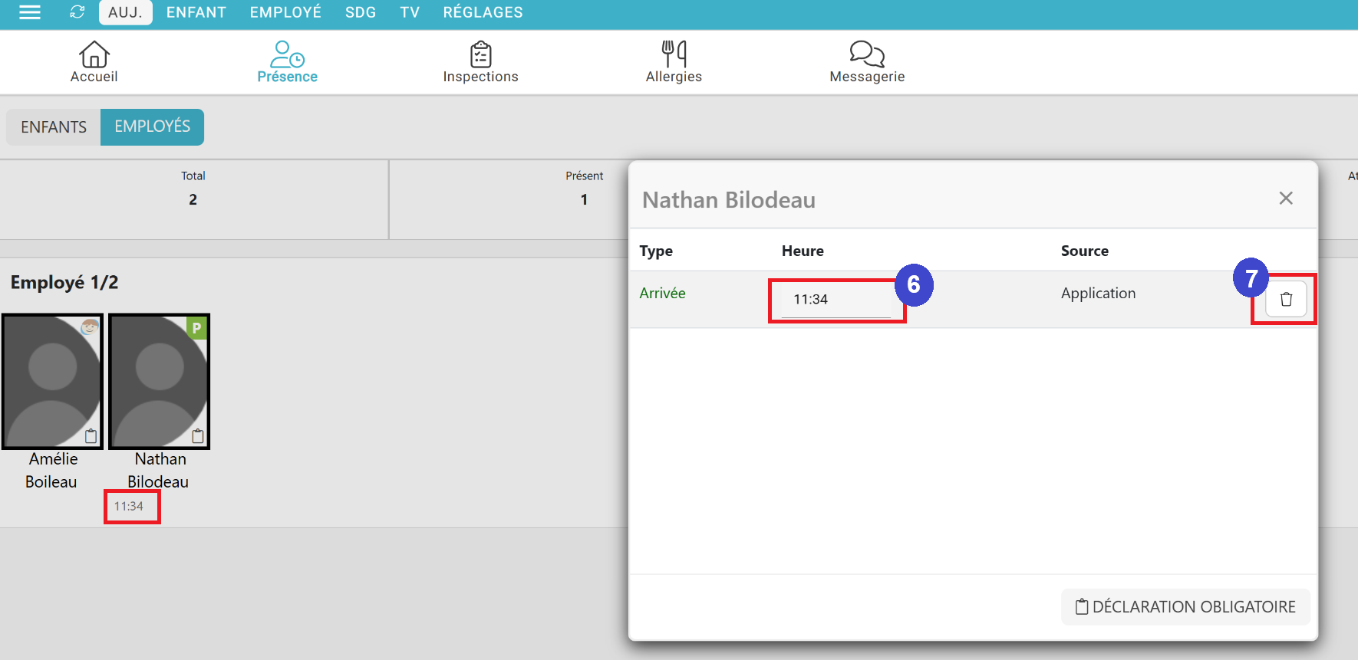Click the refresh sync icon

pyautogui.click(x=77, y=12)
